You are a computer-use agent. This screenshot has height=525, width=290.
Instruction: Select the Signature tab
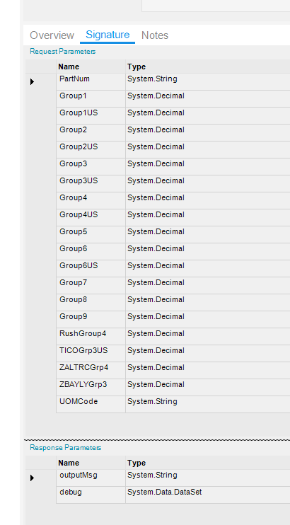pyautogui.click(x=108, y=35)
